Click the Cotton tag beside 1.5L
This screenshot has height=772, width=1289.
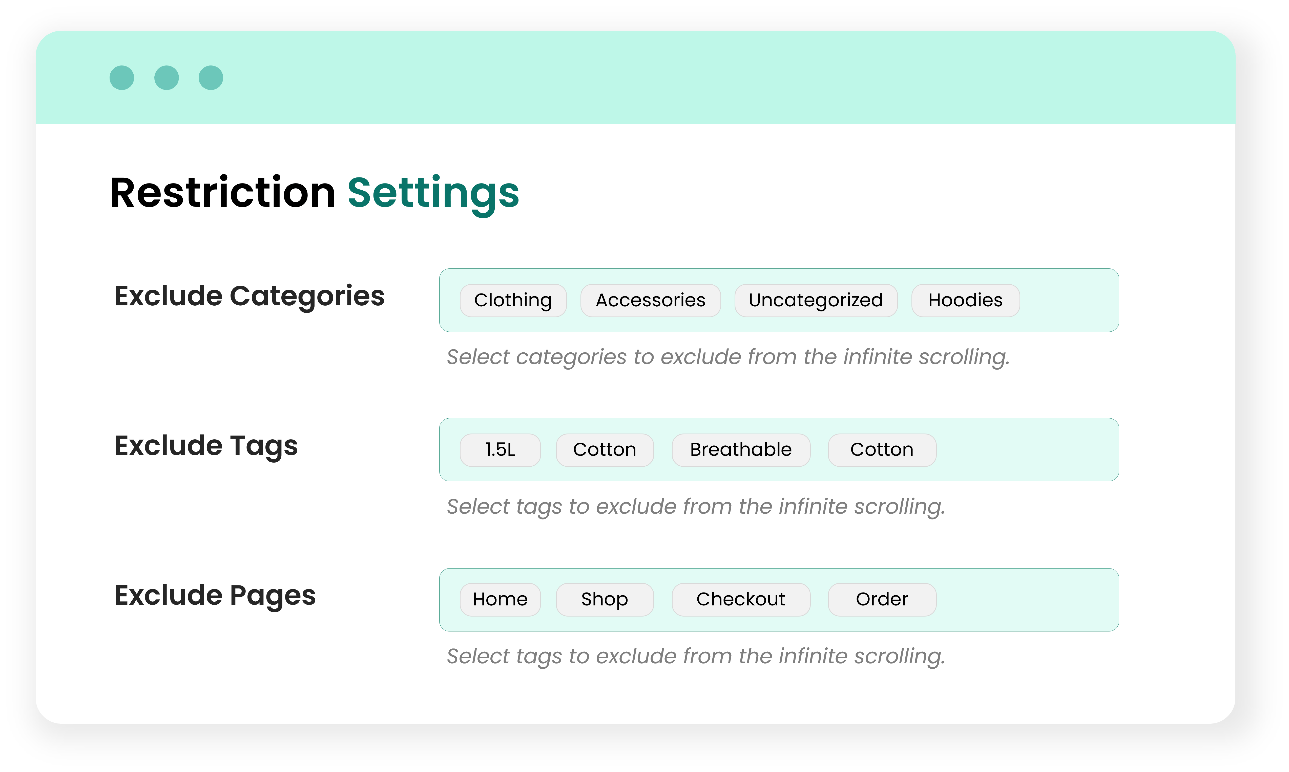[x=605, y=449]
